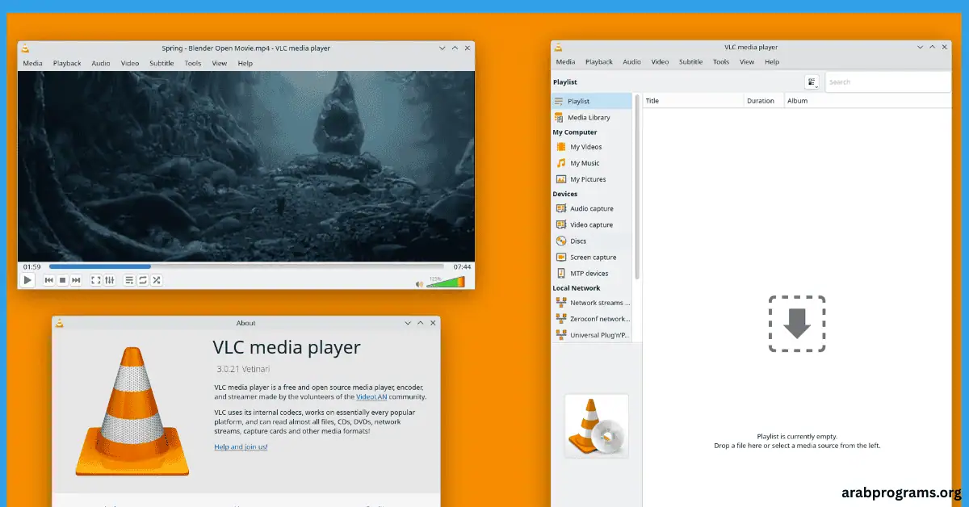Click the Play button in the video player
The image size is (969, 507).
click(27, 280)
